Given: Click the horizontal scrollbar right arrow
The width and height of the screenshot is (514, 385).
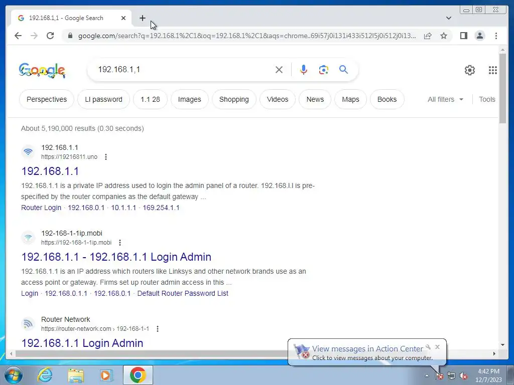Looking at the screenshot, I should (494, 353).
